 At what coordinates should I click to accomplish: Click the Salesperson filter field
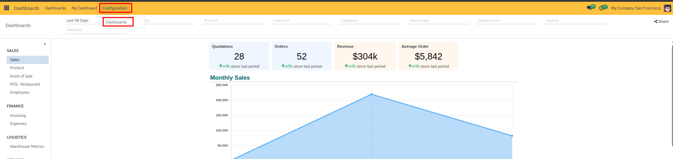pyautogui.click(x=507, y=20)
